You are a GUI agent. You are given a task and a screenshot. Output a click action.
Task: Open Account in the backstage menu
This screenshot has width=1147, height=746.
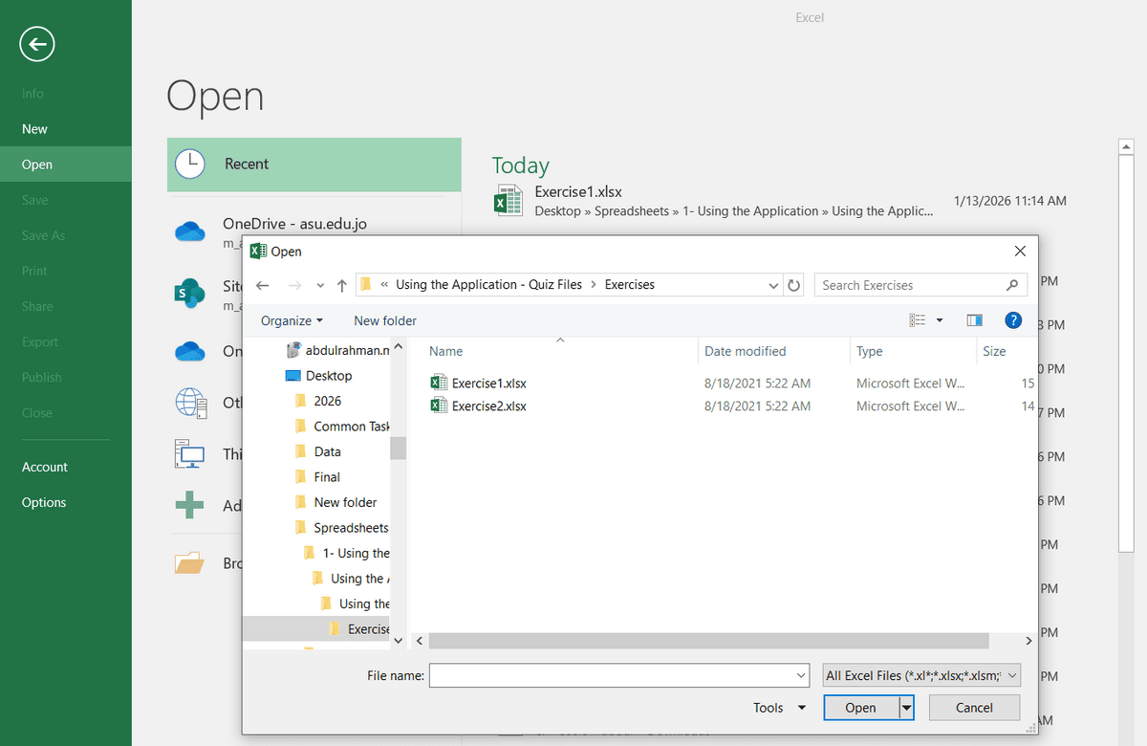pos(45,467)
